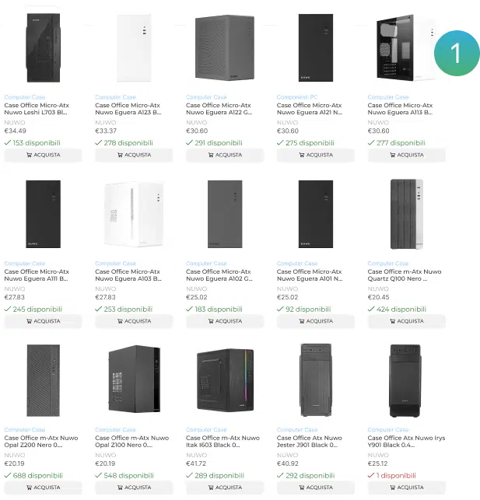Click Computer Case category above Leshi L703

pos(25,97)
